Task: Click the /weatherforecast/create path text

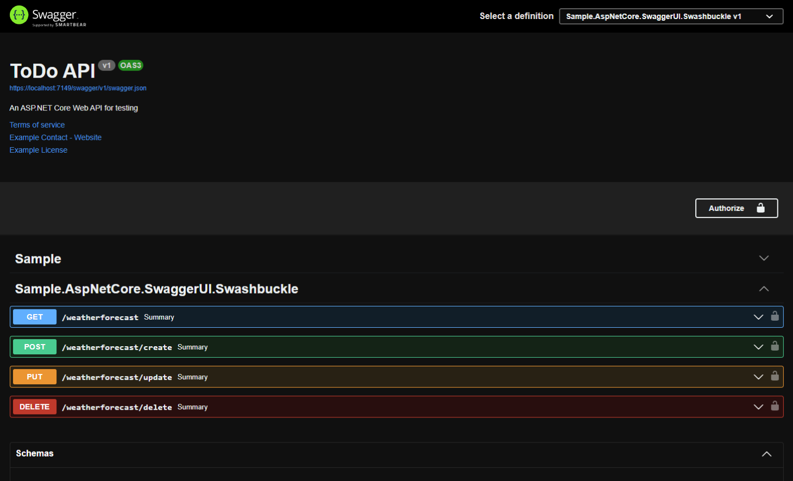Action: pyautogui.click(x=117, y=347)
